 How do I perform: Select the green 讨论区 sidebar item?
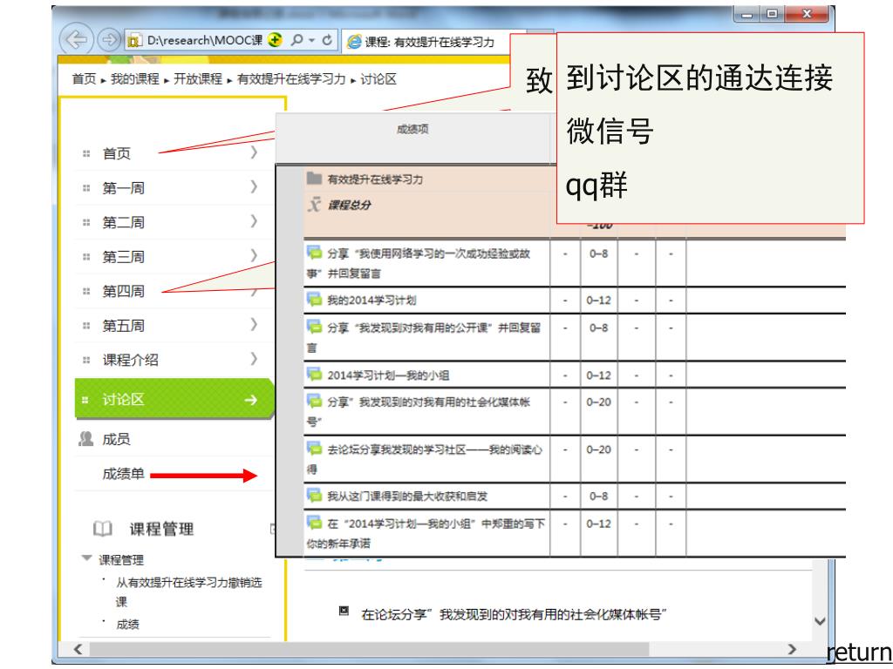(174, 399)
